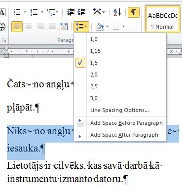Select the Normal style thumbnail
182x189 pixels.
click(x=163, y=19)
